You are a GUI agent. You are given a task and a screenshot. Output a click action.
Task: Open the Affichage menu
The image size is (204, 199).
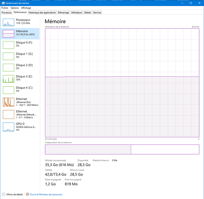(26, 8)
